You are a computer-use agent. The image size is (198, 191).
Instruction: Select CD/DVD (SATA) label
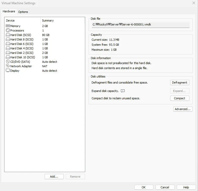pyautogui.click(x=20, y=62)
